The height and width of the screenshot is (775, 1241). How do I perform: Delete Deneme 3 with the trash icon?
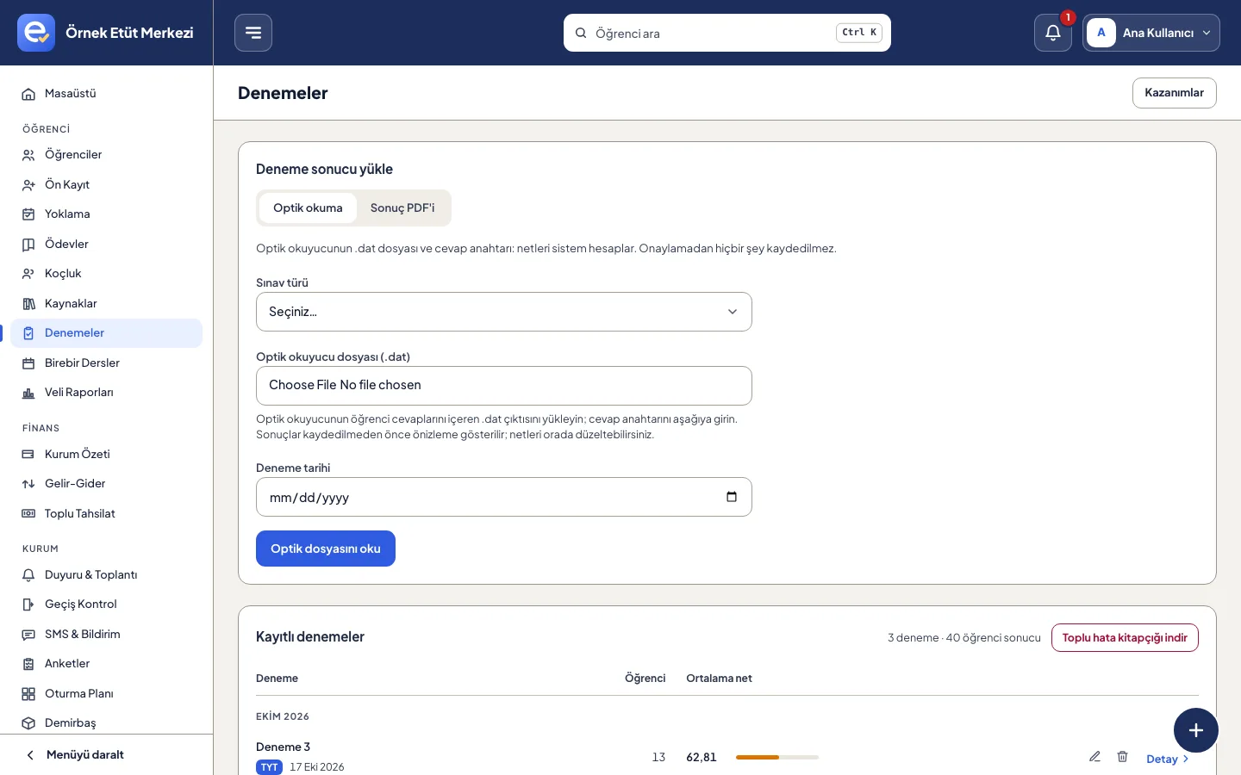pos(1122,757)
